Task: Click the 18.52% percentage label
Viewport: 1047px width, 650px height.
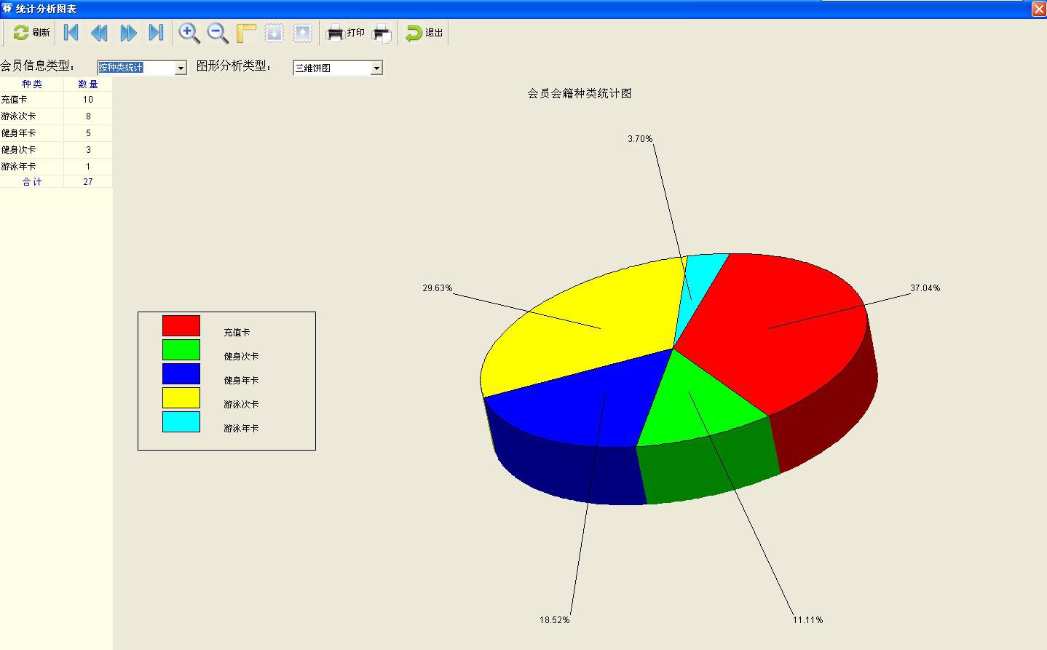Action: 555,620
